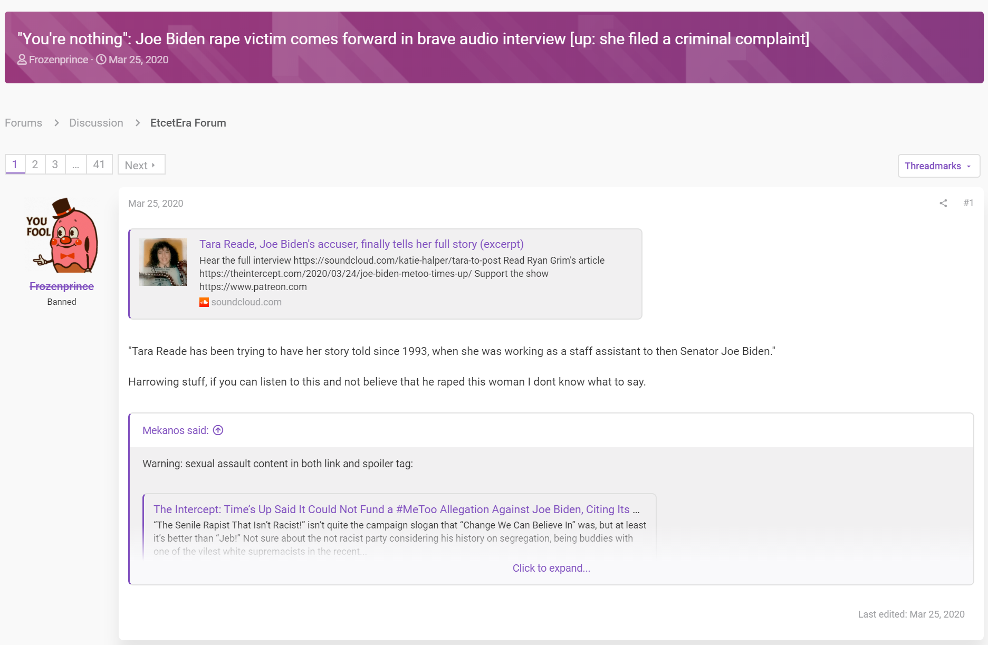
Task: Open the EtcetEra Forum breadcrumb link
Action: [x=188, y=123]
